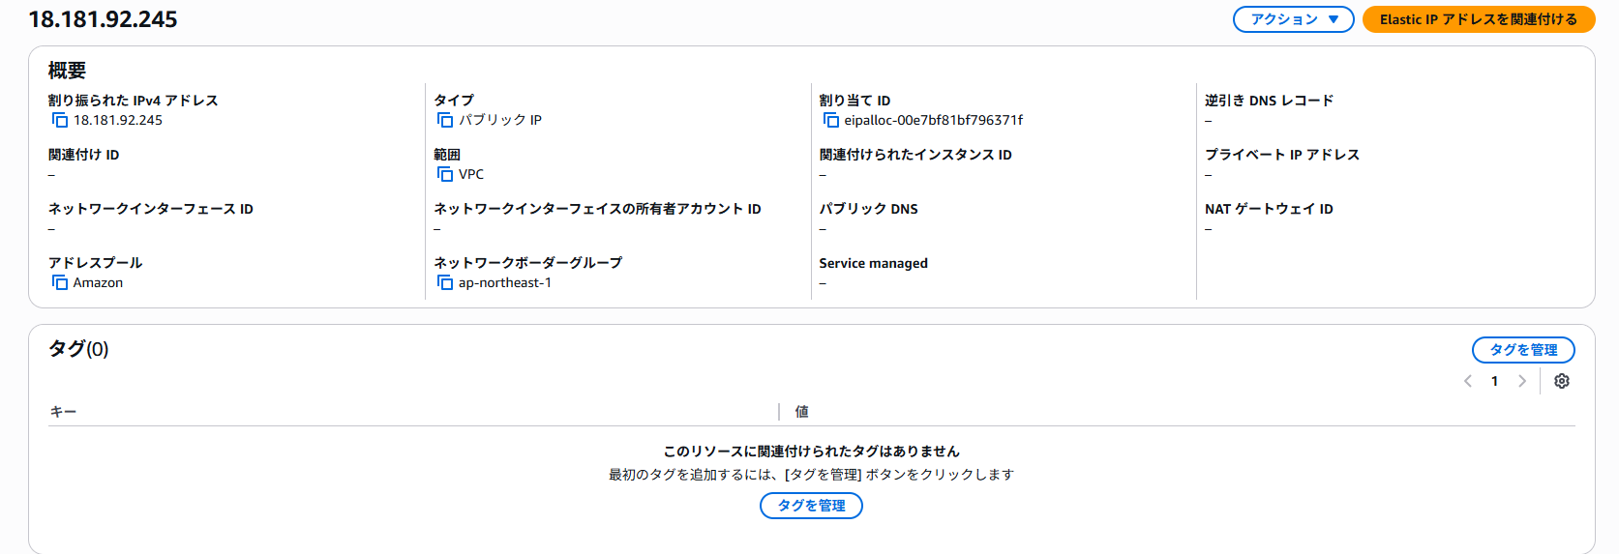Go to next tags page

click(x=1521, y=381)
